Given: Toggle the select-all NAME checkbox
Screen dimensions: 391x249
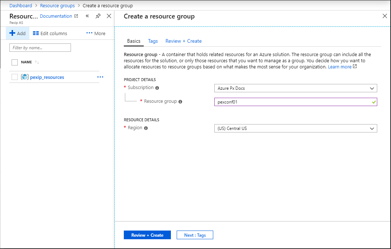Looking at the screenshot, I should (x=14, y=62).
